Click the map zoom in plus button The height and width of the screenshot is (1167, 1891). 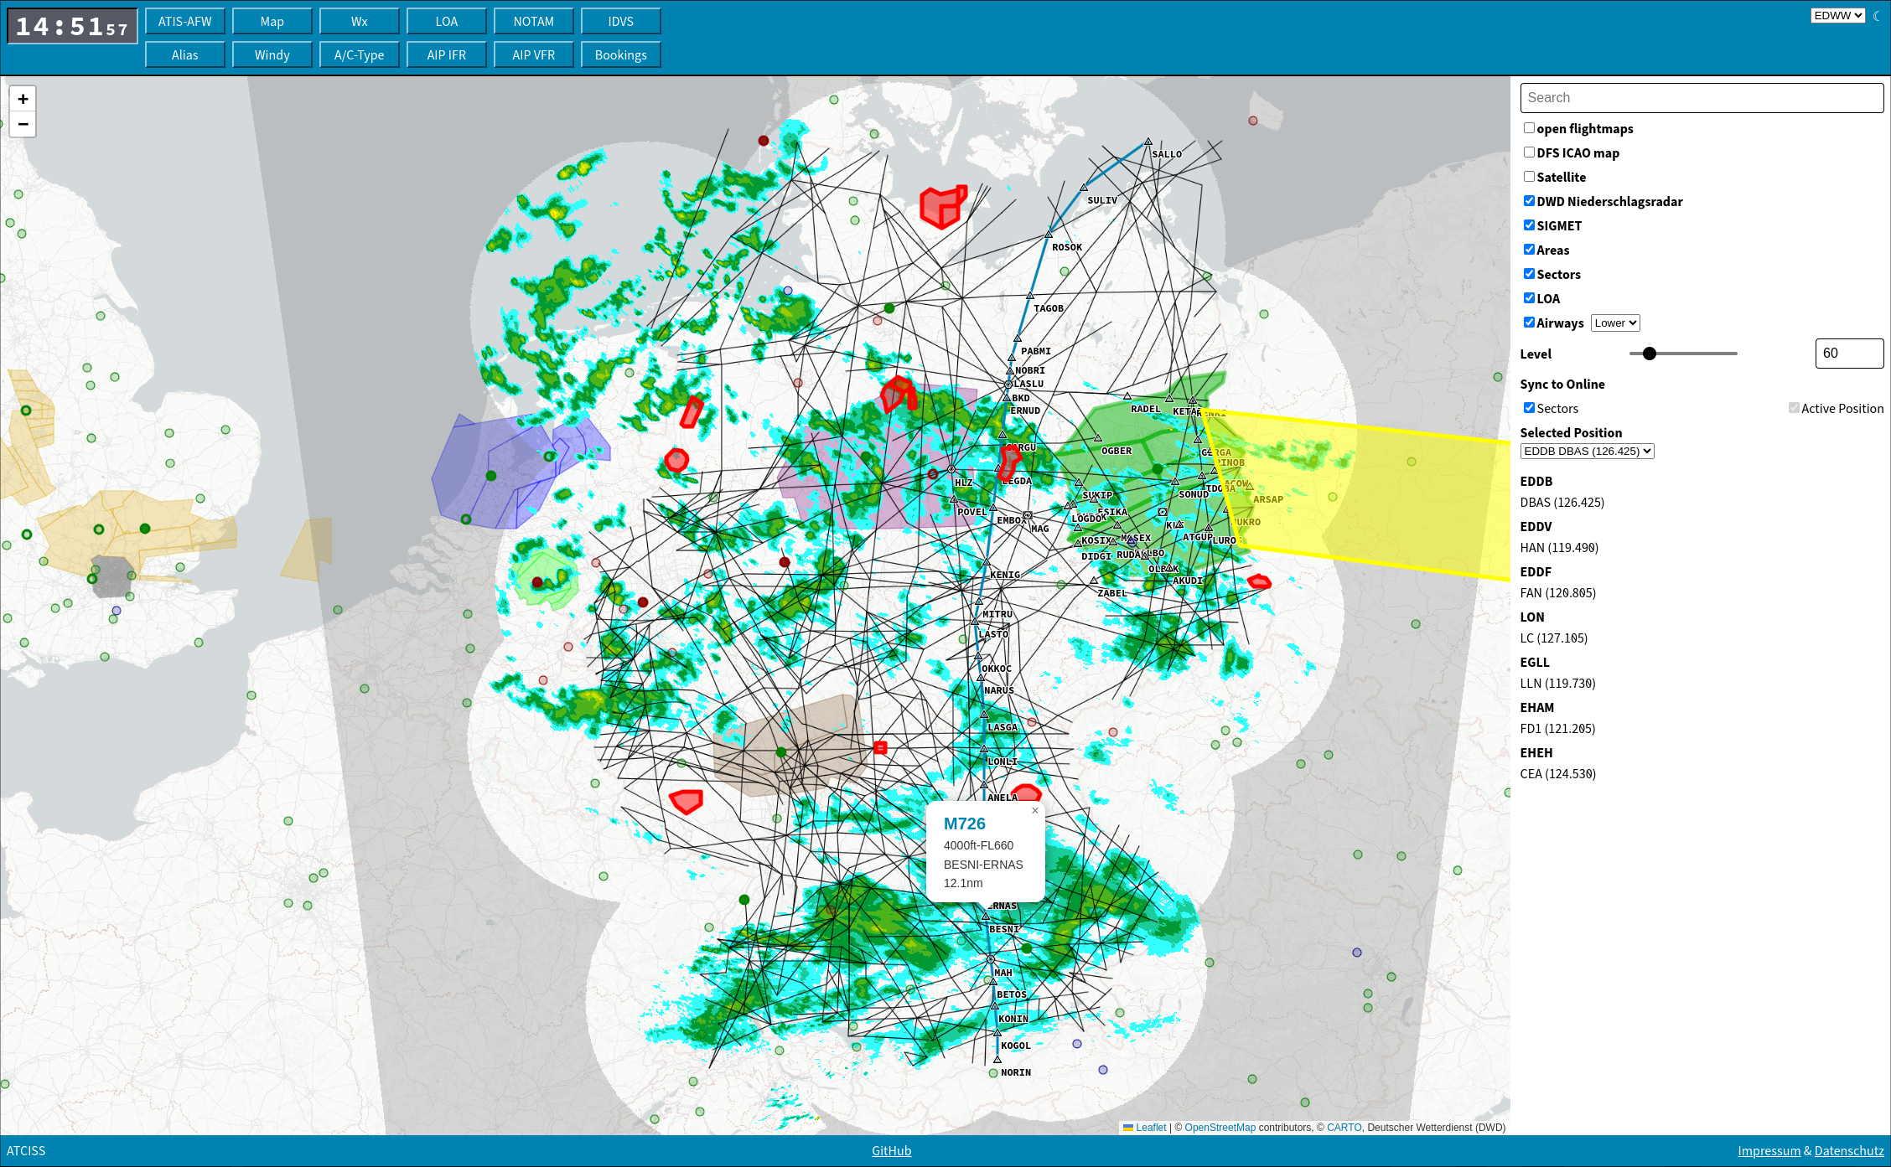pyautogui.click(x=23, y=99)
